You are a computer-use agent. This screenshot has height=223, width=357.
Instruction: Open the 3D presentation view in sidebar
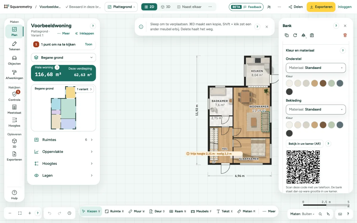pos(14,143)
